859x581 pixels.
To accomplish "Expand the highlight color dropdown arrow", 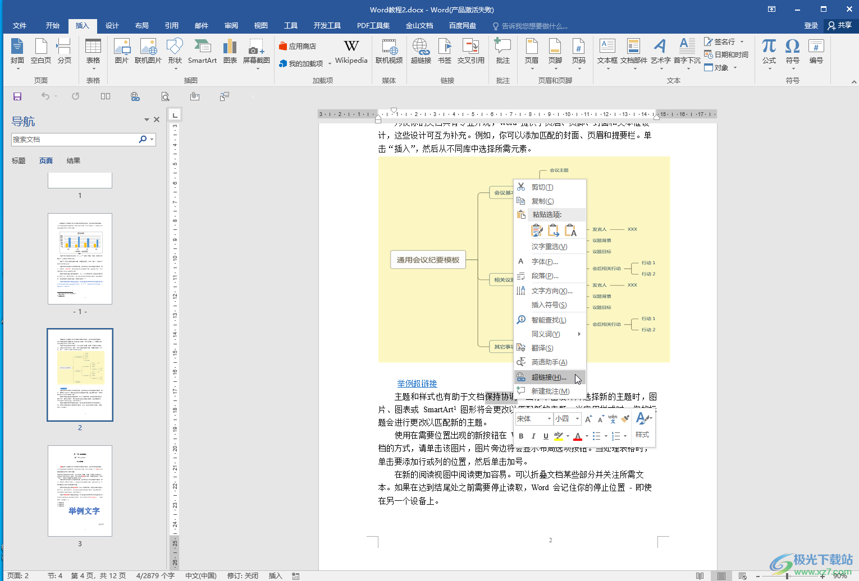I will tap(568, 436).
